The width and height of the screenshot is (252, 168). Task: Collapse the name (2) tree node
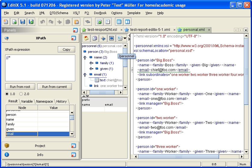point(85,57)
